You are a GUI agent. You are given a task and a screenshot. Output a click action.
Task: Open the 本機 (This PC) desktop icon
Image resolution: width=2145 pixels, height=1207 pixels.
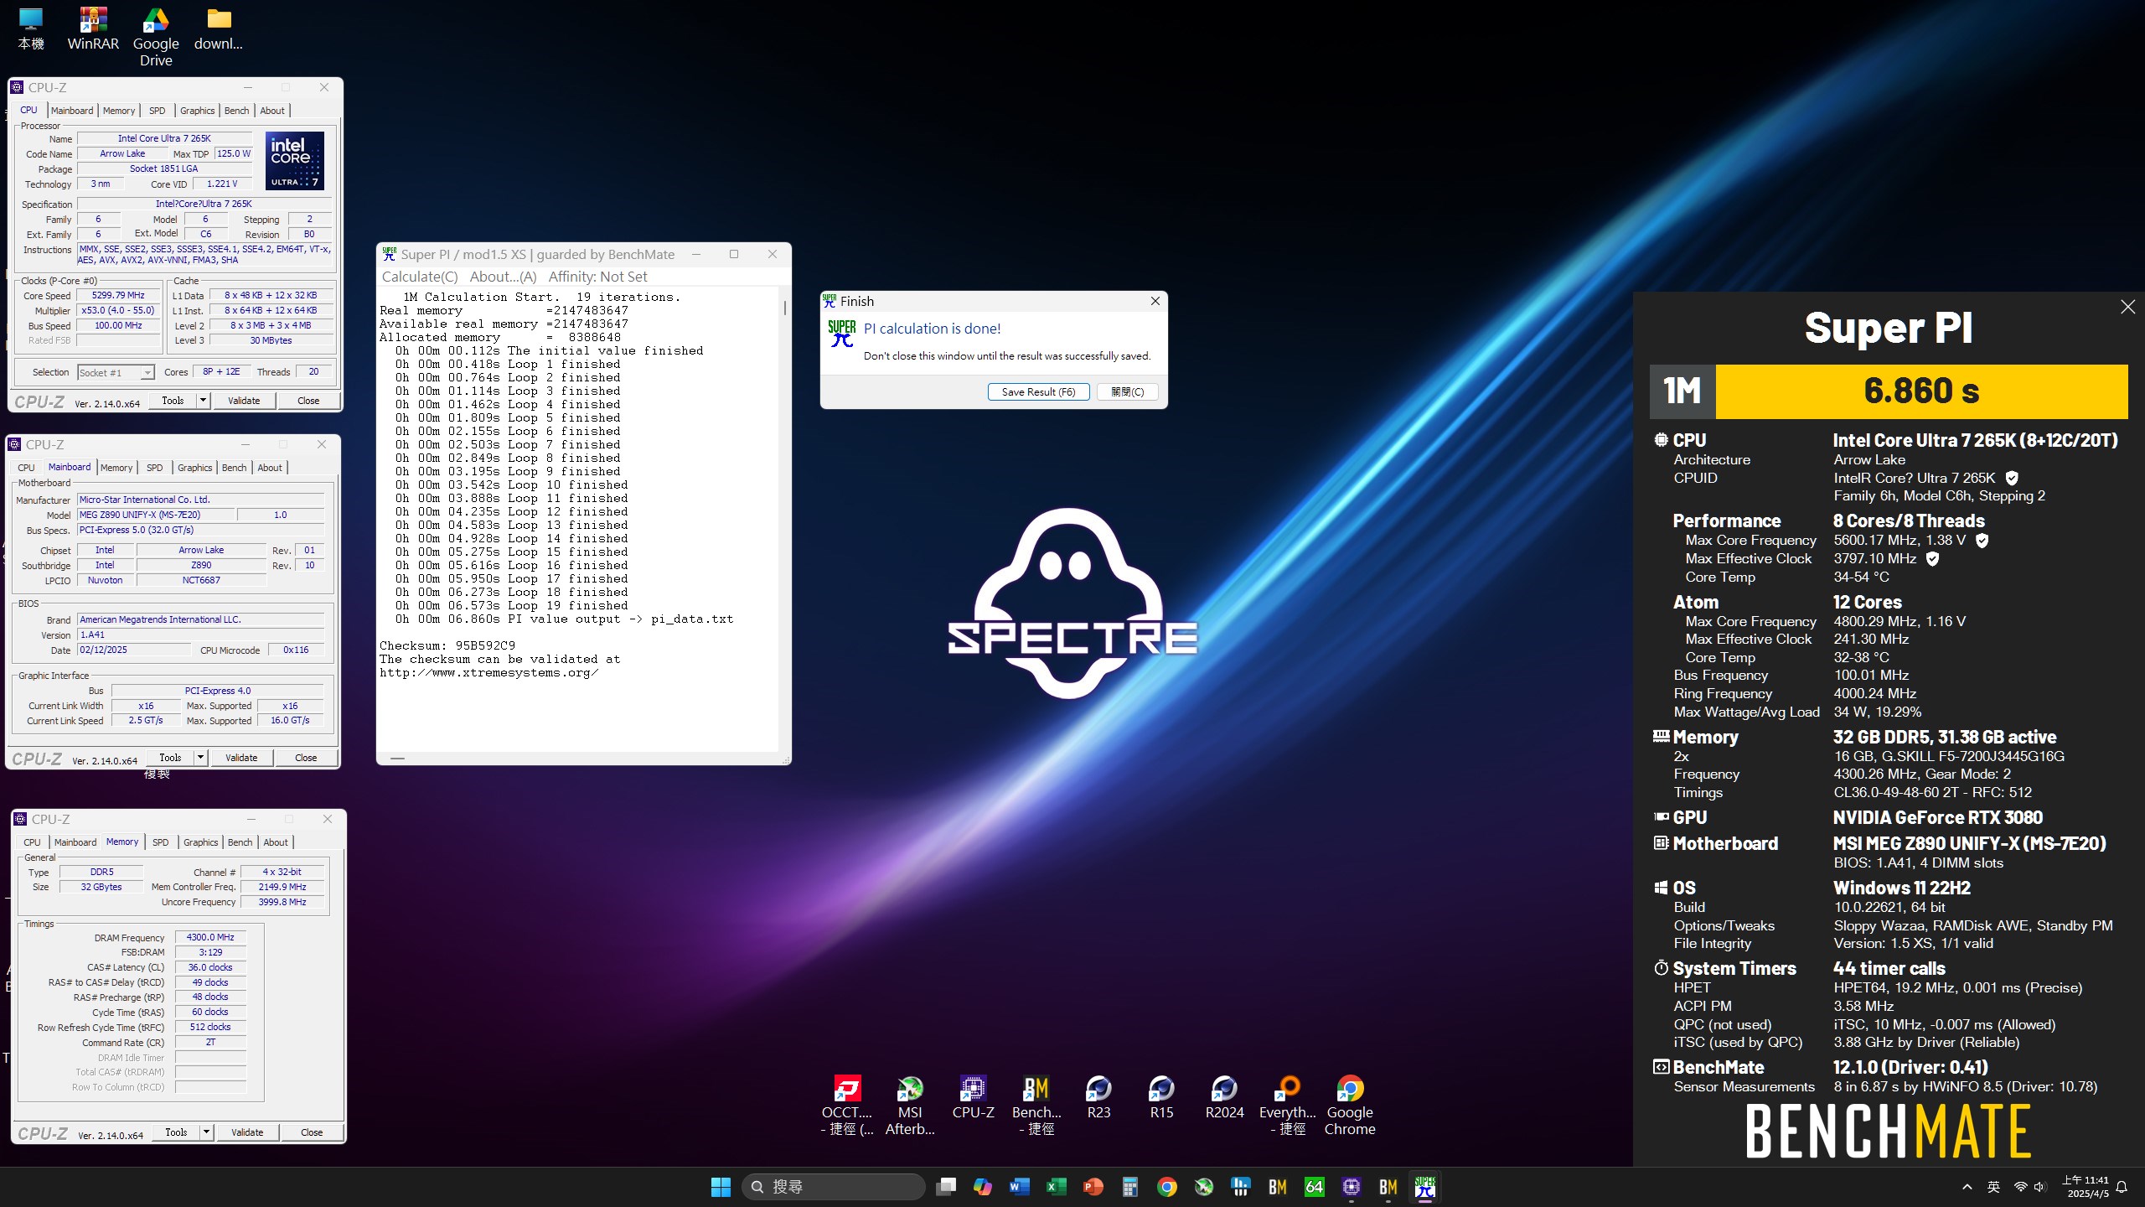click(31, 30)
